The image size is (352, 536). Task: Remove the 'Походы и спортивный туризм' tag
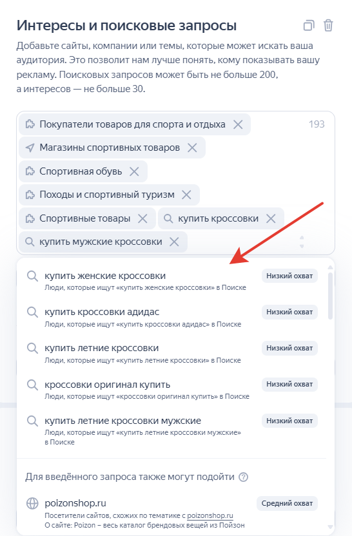(186, 195)
